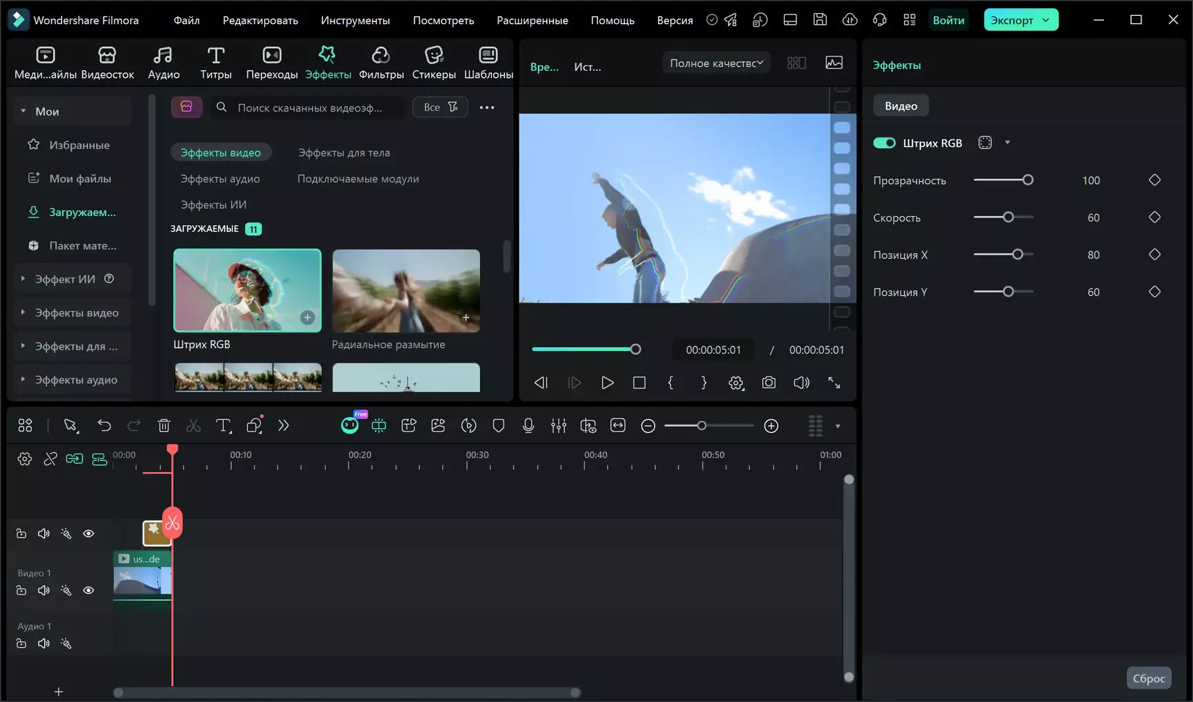Screen dimensions: 1193x702
Task: Select the text tool in timeline toolbar
Action: (x=223, y=426)
